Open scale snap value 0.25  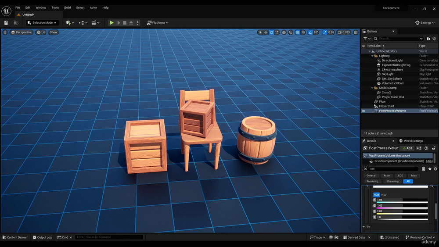click(331, 32)
